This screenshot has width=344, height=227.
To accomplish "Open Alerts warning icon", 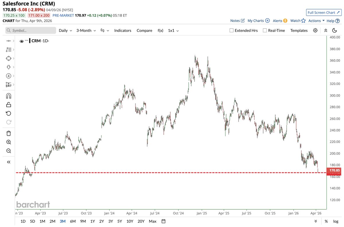I will pos(285,21).
